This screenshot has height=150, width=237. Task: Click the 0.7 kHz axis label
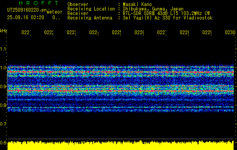pyautogui.click(x=3, y=124)
